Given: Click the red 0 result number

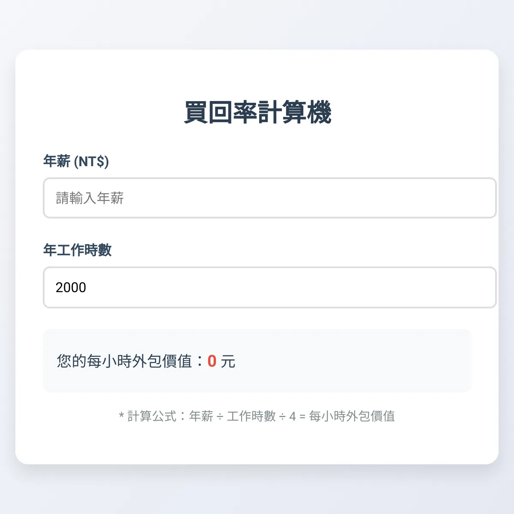Looking at the screenshot, I should point(212,361).
